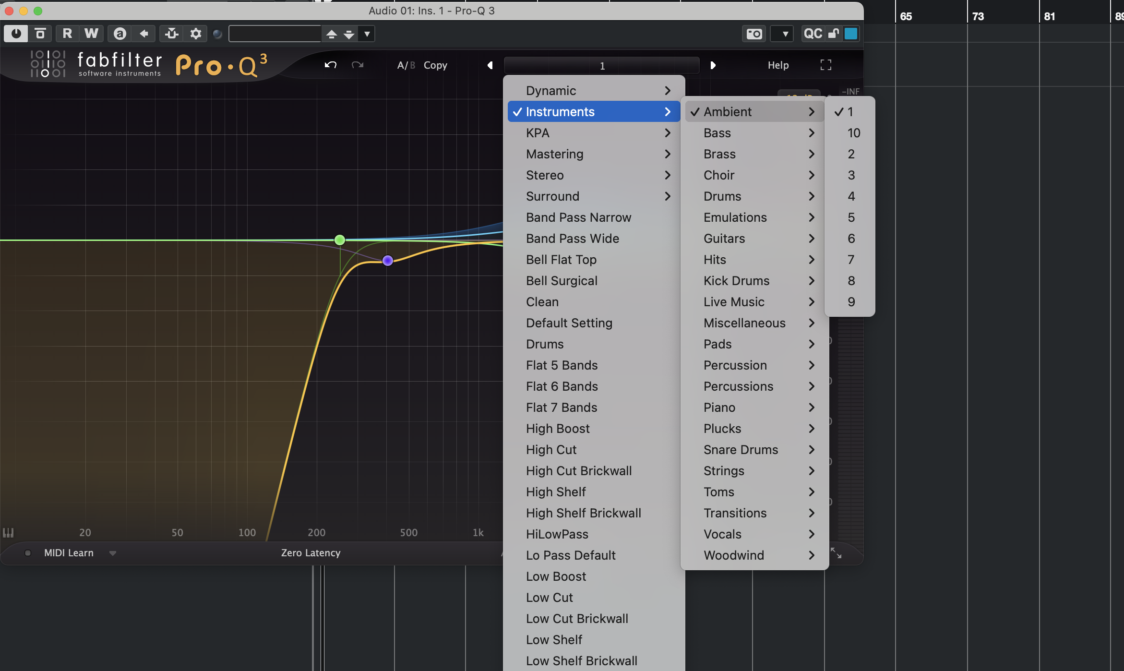The width and height of the screenshot is (1124, 671).
Task: Toggle the plug-in power/activate button
Action: click(x=16, y=34)
